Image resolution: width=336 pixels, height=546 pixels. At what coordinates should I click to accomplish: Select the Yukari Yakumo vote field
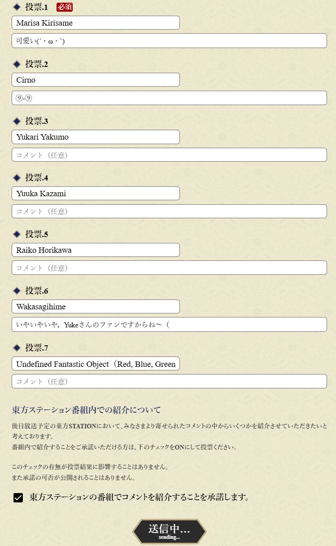pyautogui.click(x=96, y=137)
